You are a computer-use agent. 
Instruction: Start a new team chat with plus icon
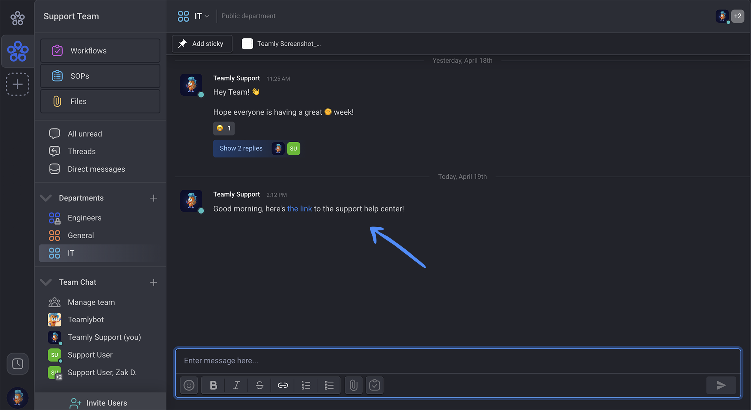pyautogui.click(x=154, y=282)
